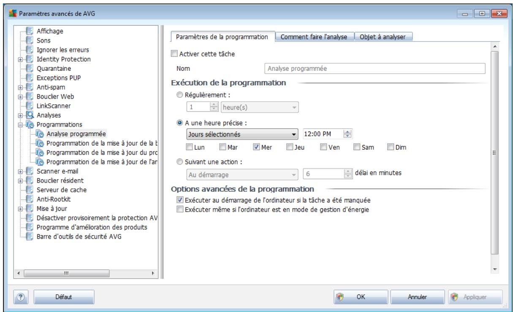Screen dimensions: 513x312
Task: Check the Sam day checkbox
Action: [x=357, y=147]
